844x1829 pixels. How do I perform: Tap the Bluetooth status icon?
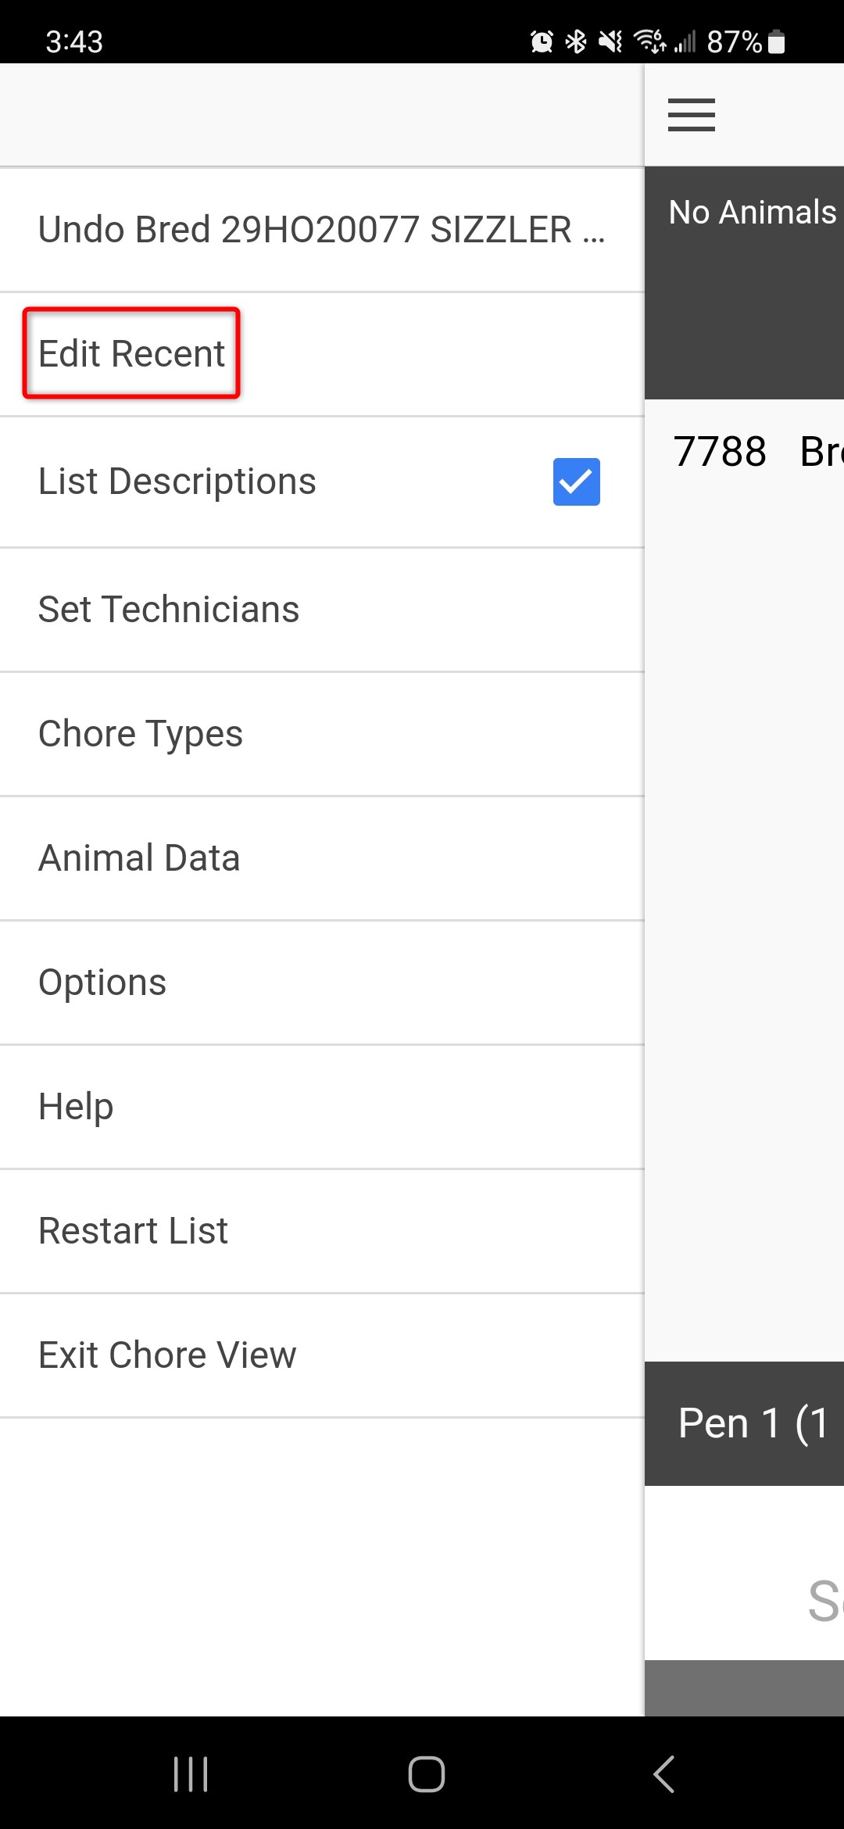pos(576,41)
